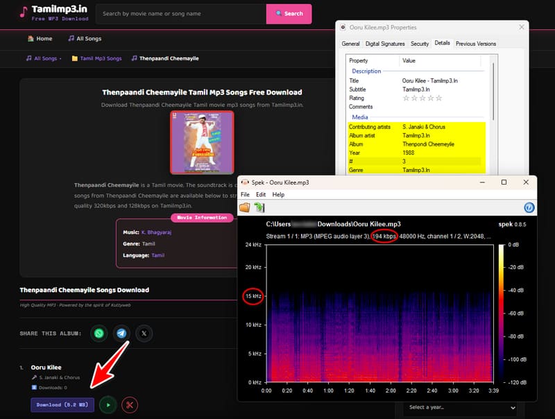The height and width of the screenshot is (419, 555).
Task: Click the Movie Information badge
Action: click(202, 218)
